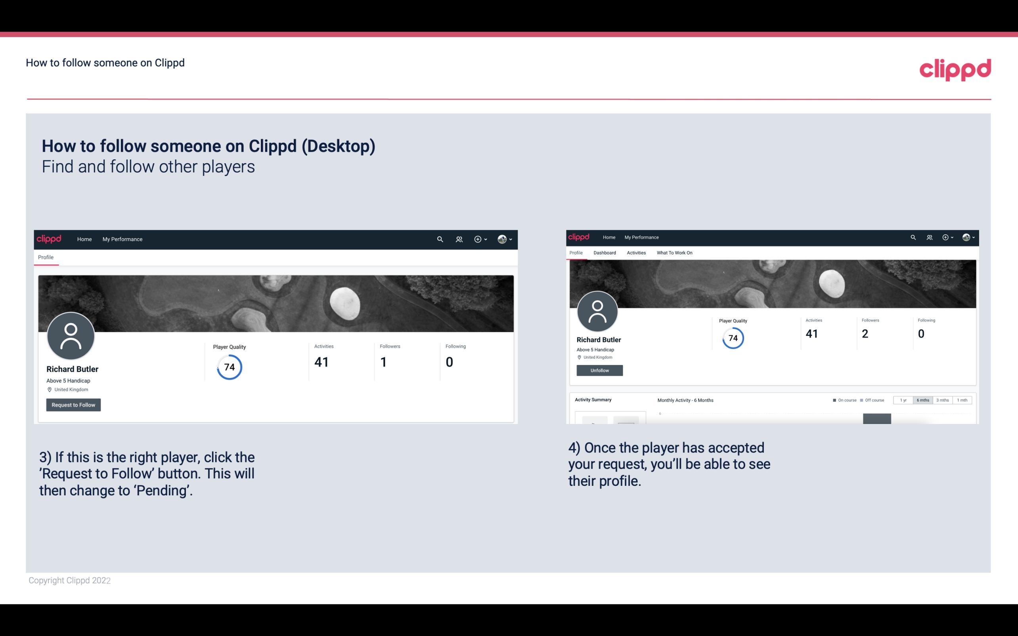1018x636 pixels.
Task: Expand the 'My Performance' dropdown menu
Action: 122,239
